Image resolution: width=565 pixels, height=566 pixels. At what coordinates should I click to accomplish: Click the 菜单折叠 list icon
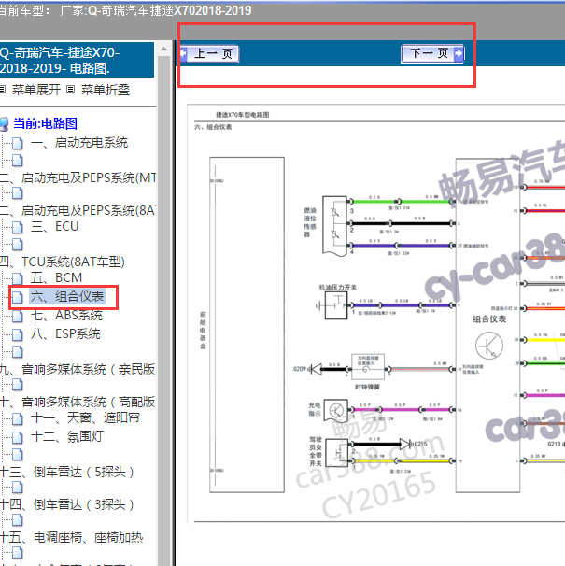[x=71, y=89]
